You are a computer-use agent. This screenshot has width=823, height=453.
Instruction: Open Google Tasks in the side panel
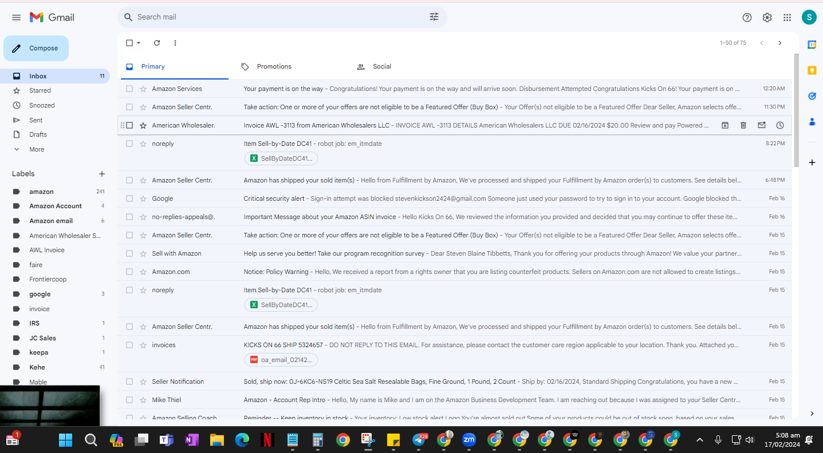[812, 96]
